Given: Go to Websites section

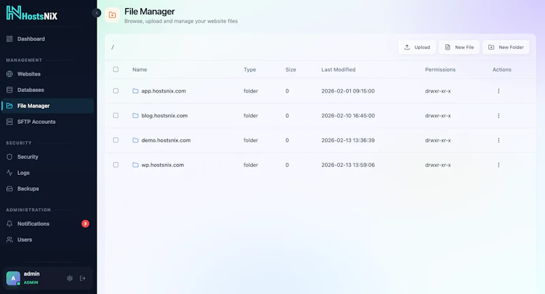Looking at the screenshot, I should pos(48,74).
